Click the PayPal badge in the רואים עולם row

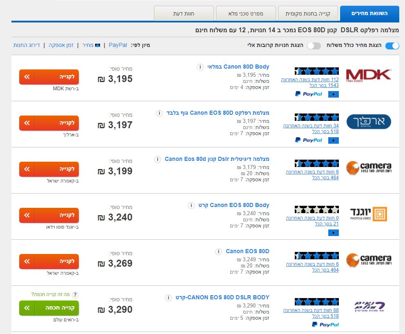pyautogui.click(x=325, y=325)
